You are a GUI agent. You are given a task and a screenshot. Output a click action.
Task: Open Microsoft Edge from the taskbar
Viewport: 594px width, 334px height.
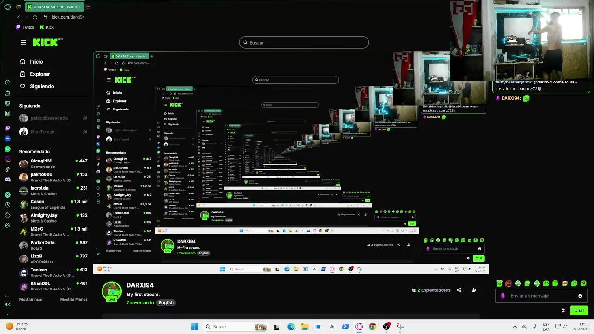pyautogui.click(x=291, y=327)
